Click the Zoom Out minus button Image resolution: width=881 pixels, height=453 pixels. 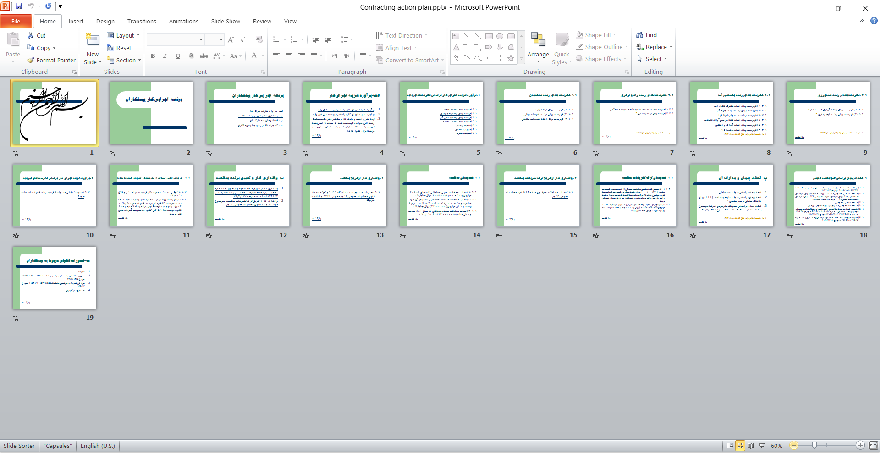coord(794,445)
